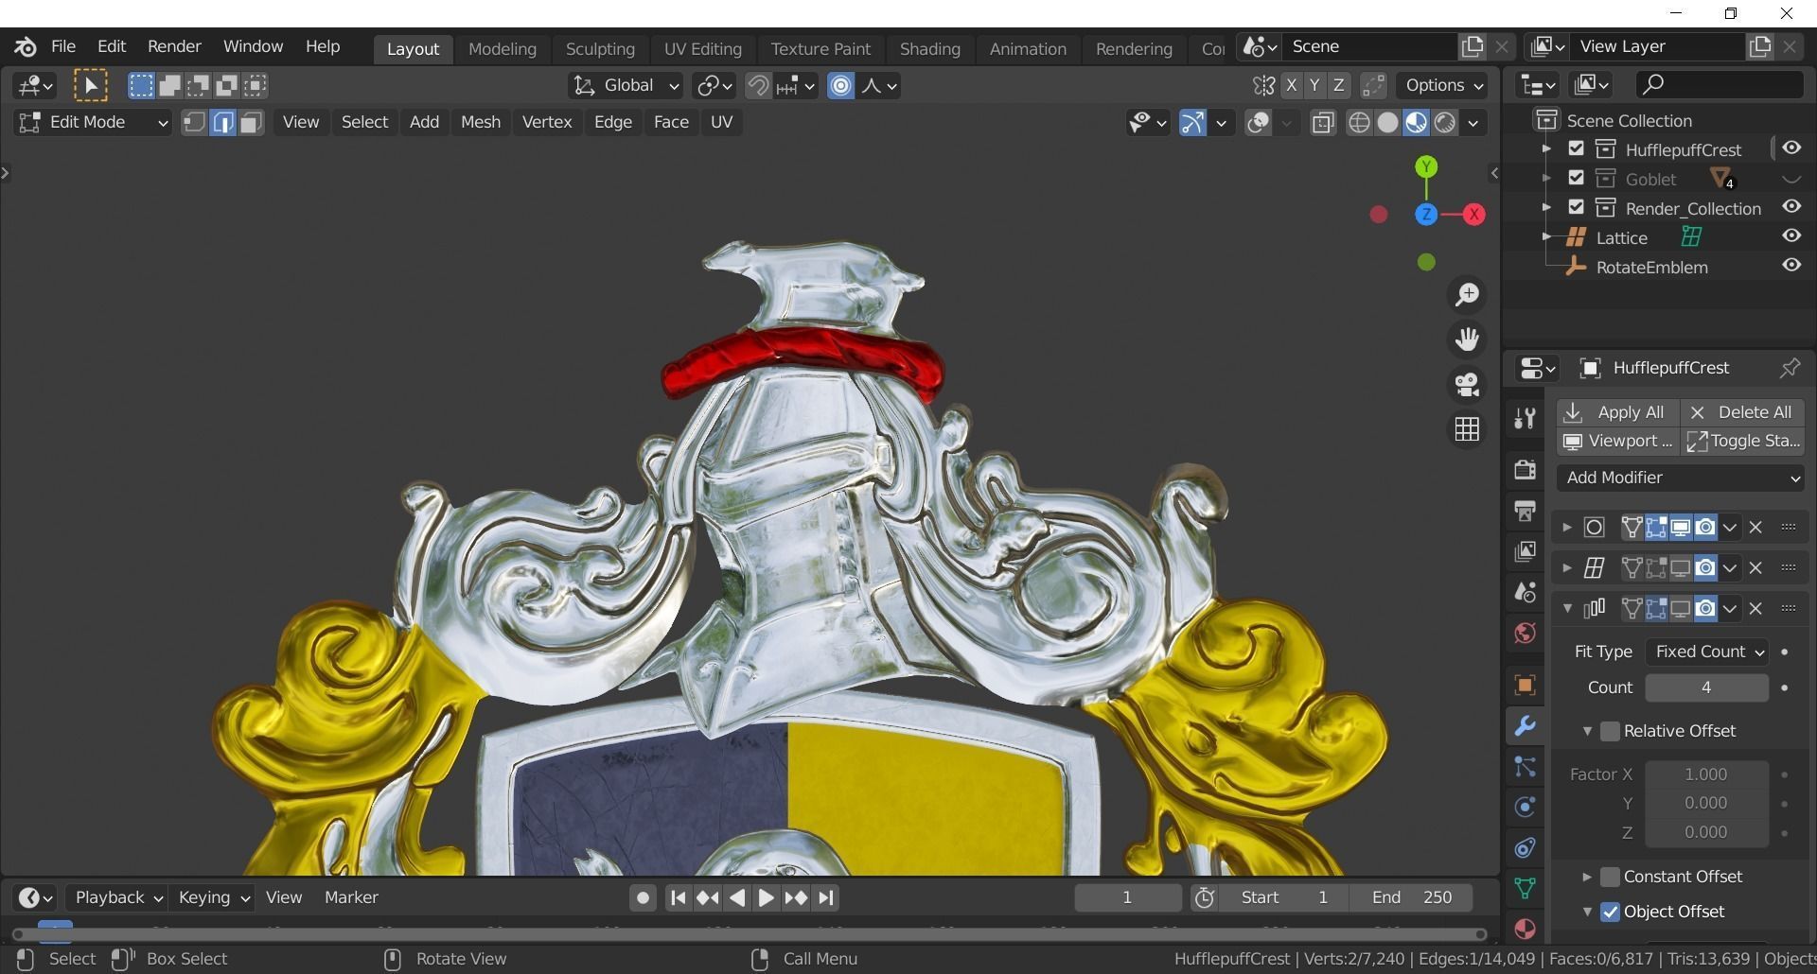Switch to Shading workspace tab
Viewport: 1817px width, 974px height.
[929, 48]
